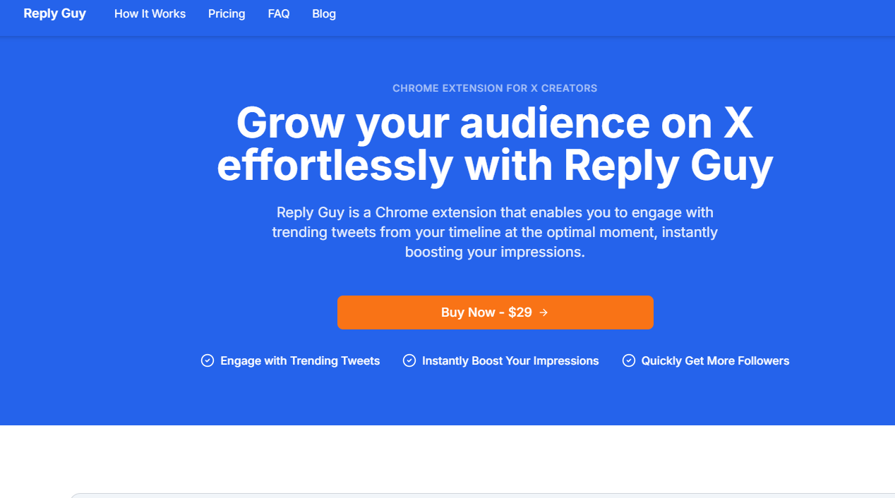Image resolution: width=895 pixels, height=498 pixels.
Task: Click the arrow icon inside Buy Now button
Action: pyautogui.click(x=543, y=312)
